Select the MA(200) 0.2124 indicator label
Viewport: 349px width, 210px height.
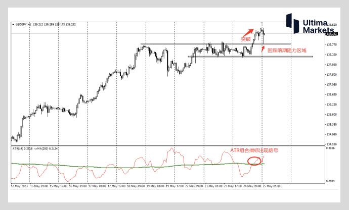(x=48, y=148)
